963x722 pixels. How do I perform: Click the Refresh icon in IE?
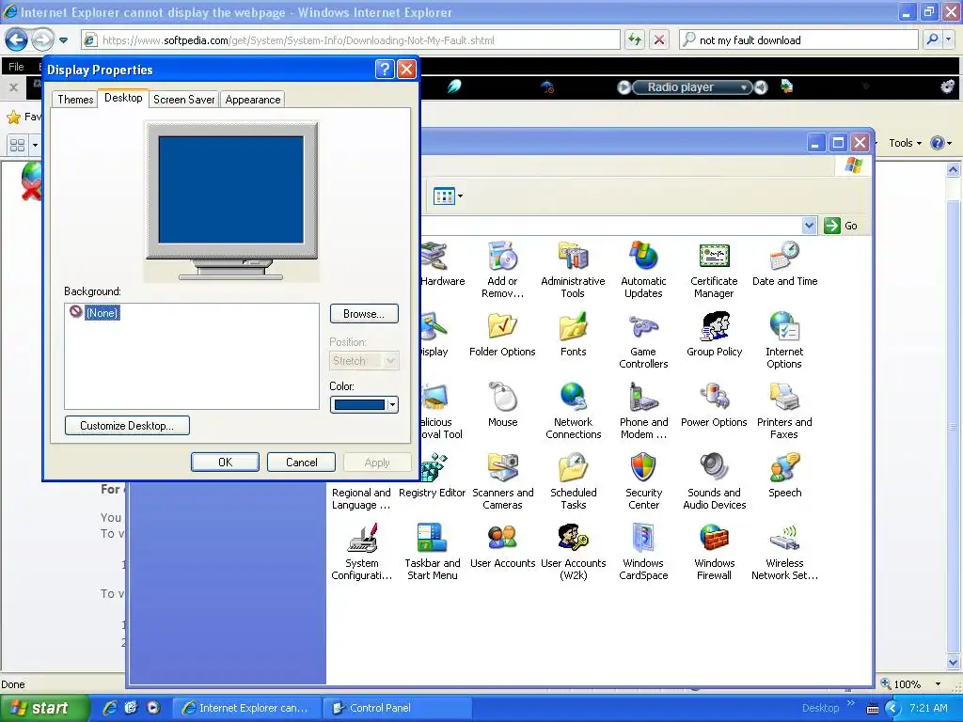pyautogui.click(x=635, y=39)
